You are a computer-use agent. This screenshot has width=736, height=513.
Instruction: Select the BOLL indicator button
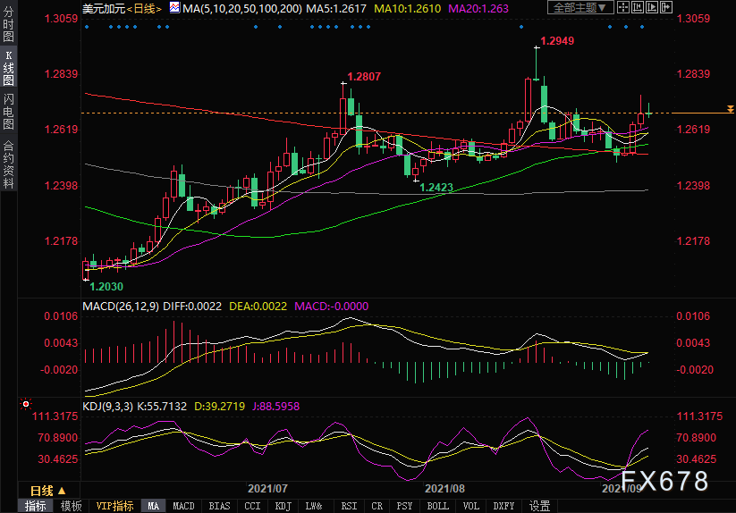438,506
